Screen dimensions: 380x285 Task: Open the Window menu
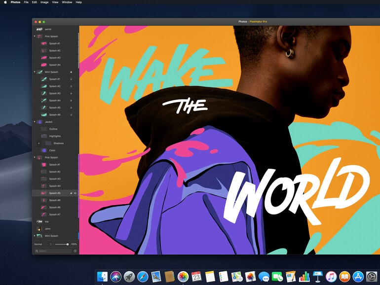[67, 2]
